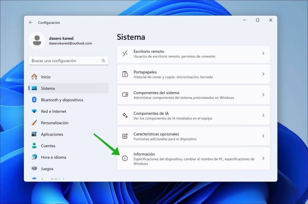The height and width of the screenshot is (204, 308).
Task: Expand Escritorio remoto chevron
Action: pyautogui.click(x=263, y=54)
